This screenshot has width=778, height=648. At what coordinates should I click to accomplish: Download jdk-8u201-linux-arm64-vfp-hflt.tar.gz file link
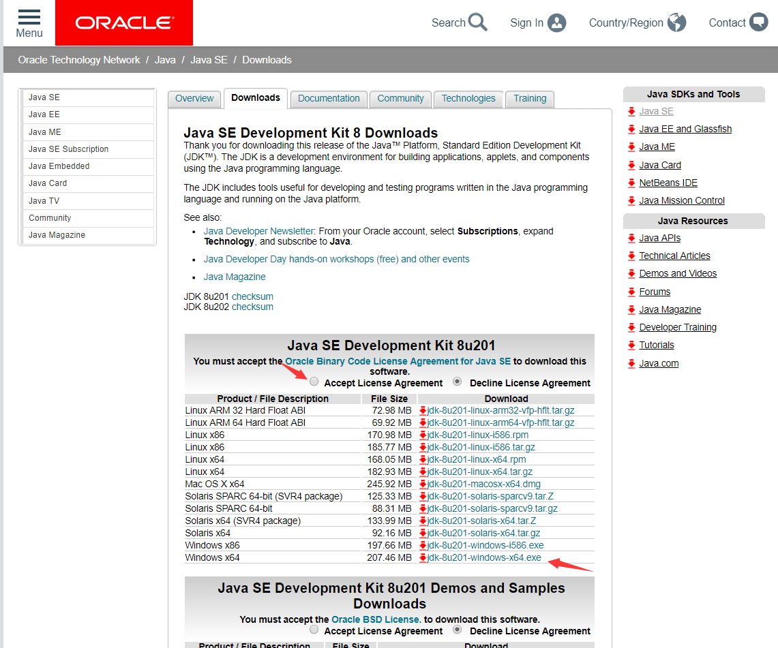point(500,423)
